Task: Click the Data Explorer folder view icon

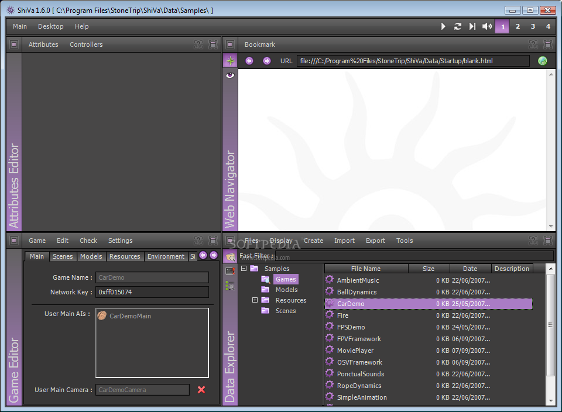Action: (x=230, y=256)
